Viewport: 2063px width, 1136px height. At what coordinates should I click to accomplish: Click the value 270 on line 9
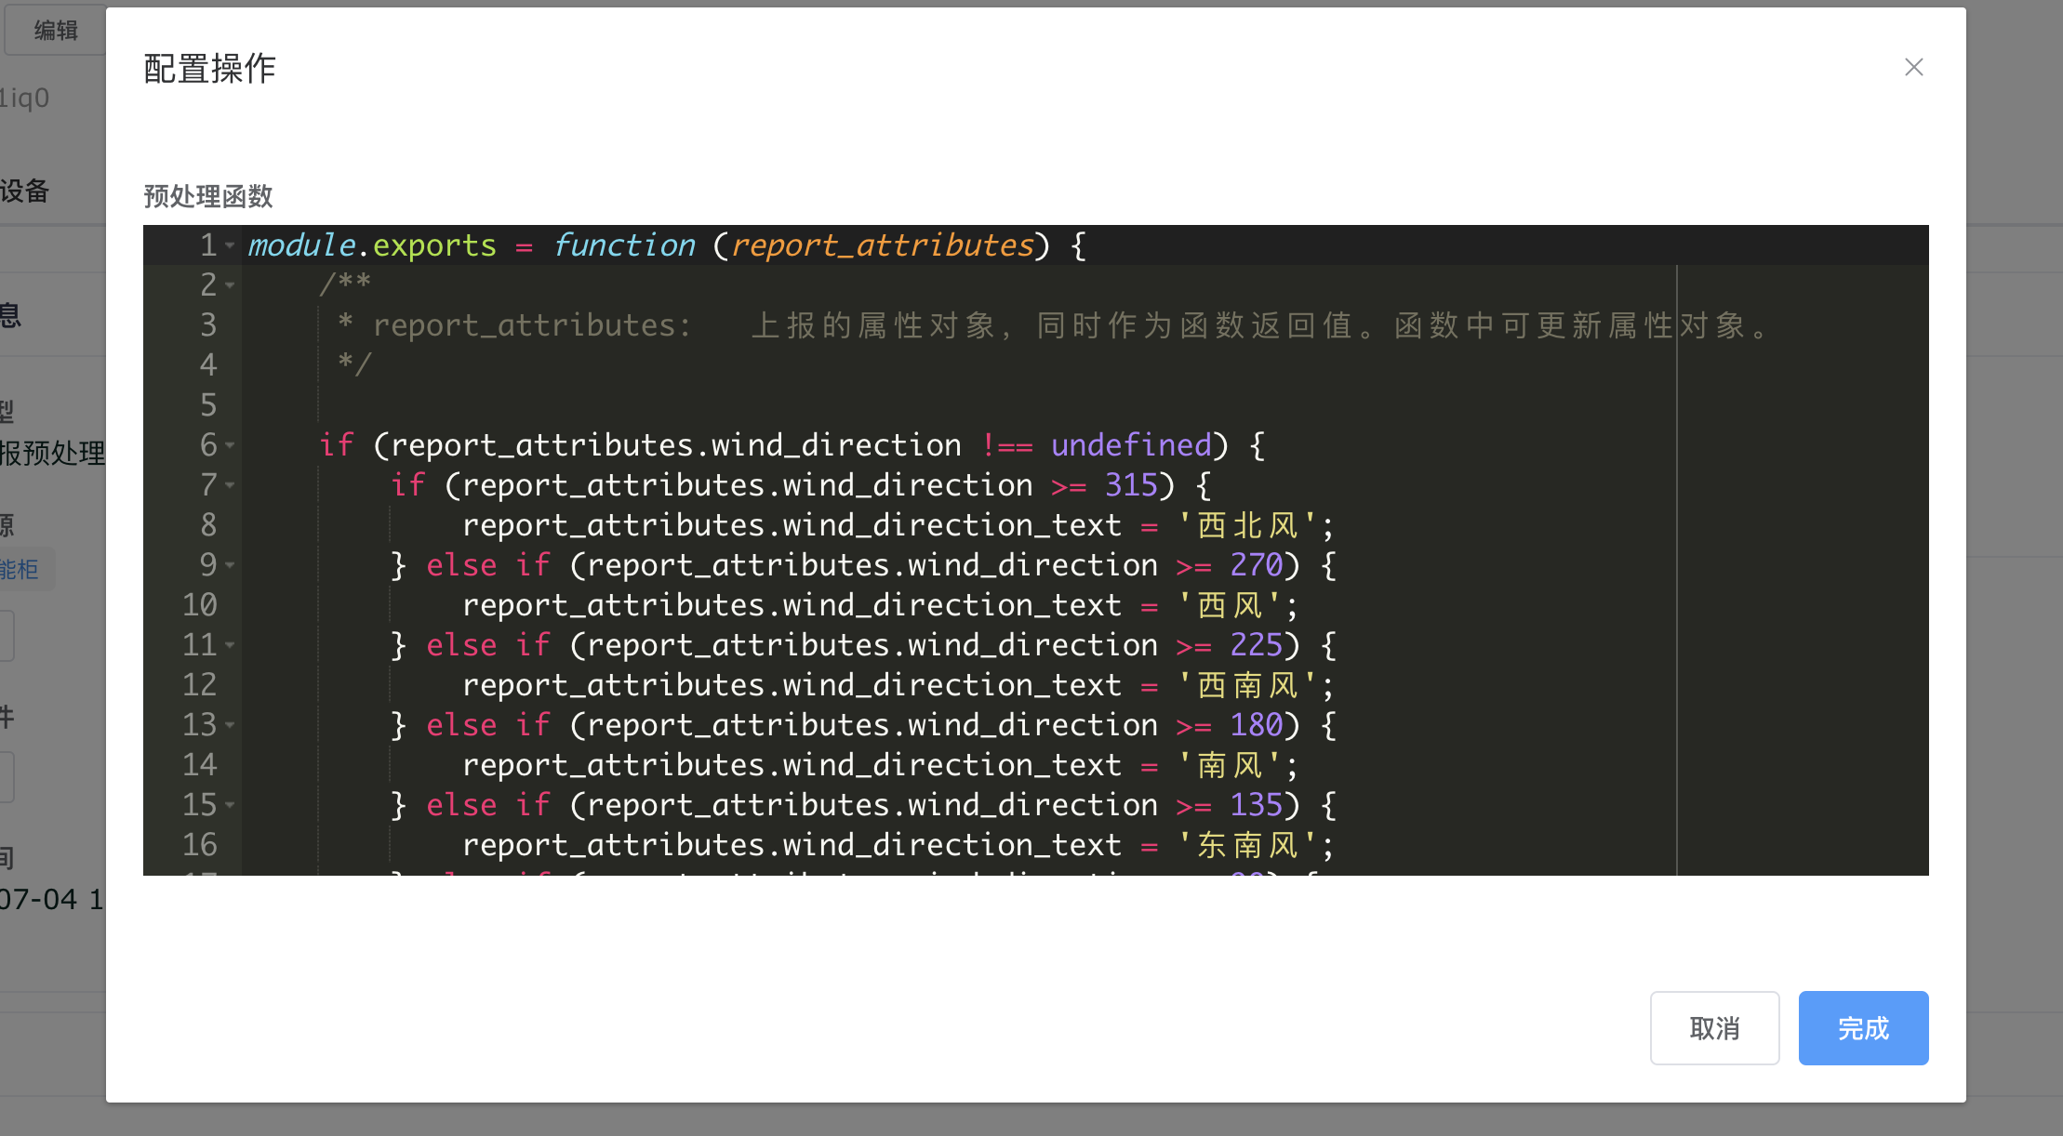coord(1257,565)
